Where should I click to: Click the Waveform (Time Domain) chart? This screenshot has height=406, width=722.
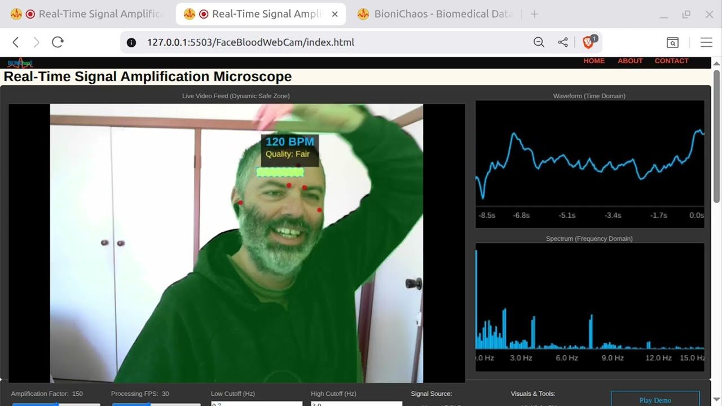pos(590,164)
